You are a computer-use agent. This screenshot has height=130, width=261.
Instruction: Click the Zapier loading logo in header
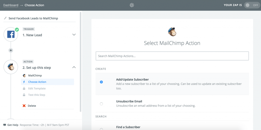132,5
